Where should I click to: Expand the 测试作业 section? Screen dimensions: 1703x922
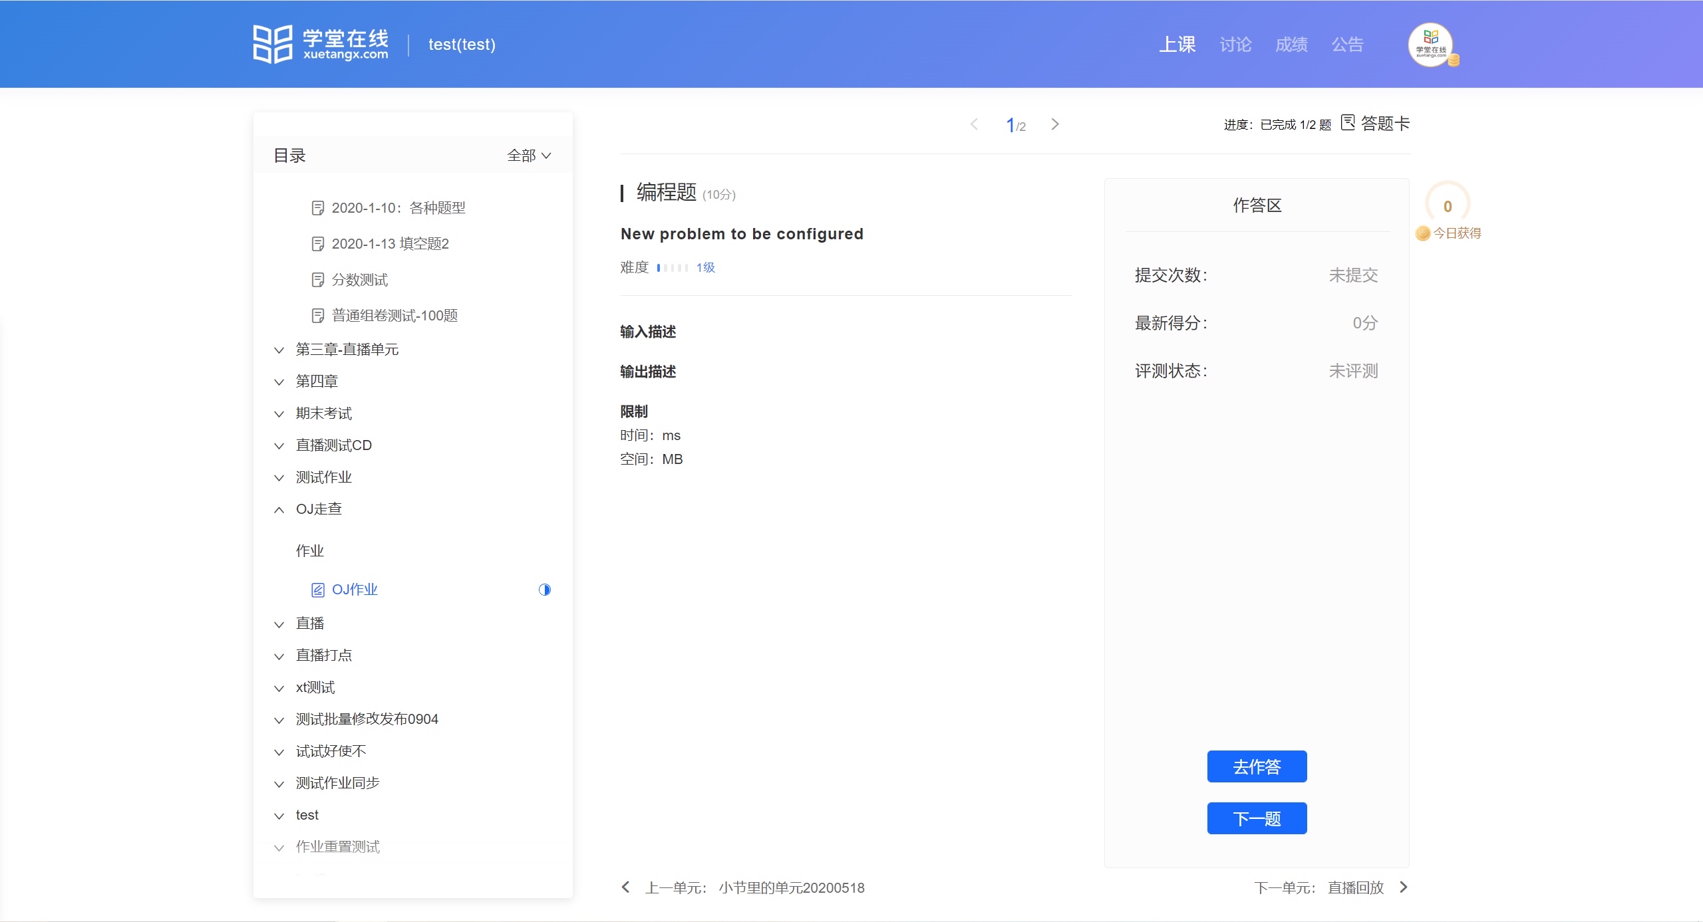point(279,478)
